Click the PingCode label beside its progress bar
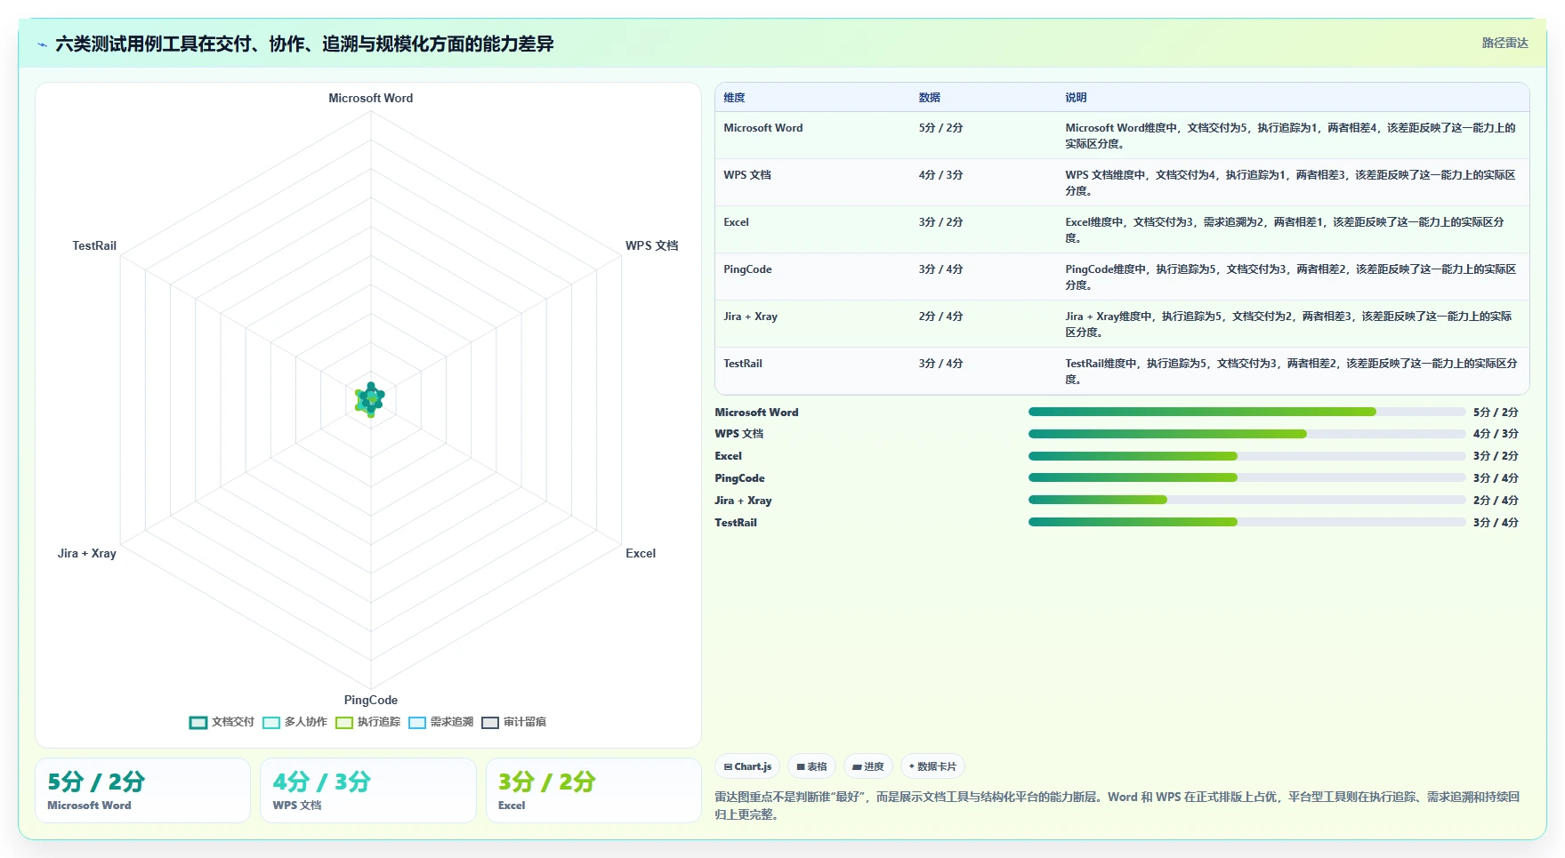The height and width of the screenshot is (858, 1565). 739,478
